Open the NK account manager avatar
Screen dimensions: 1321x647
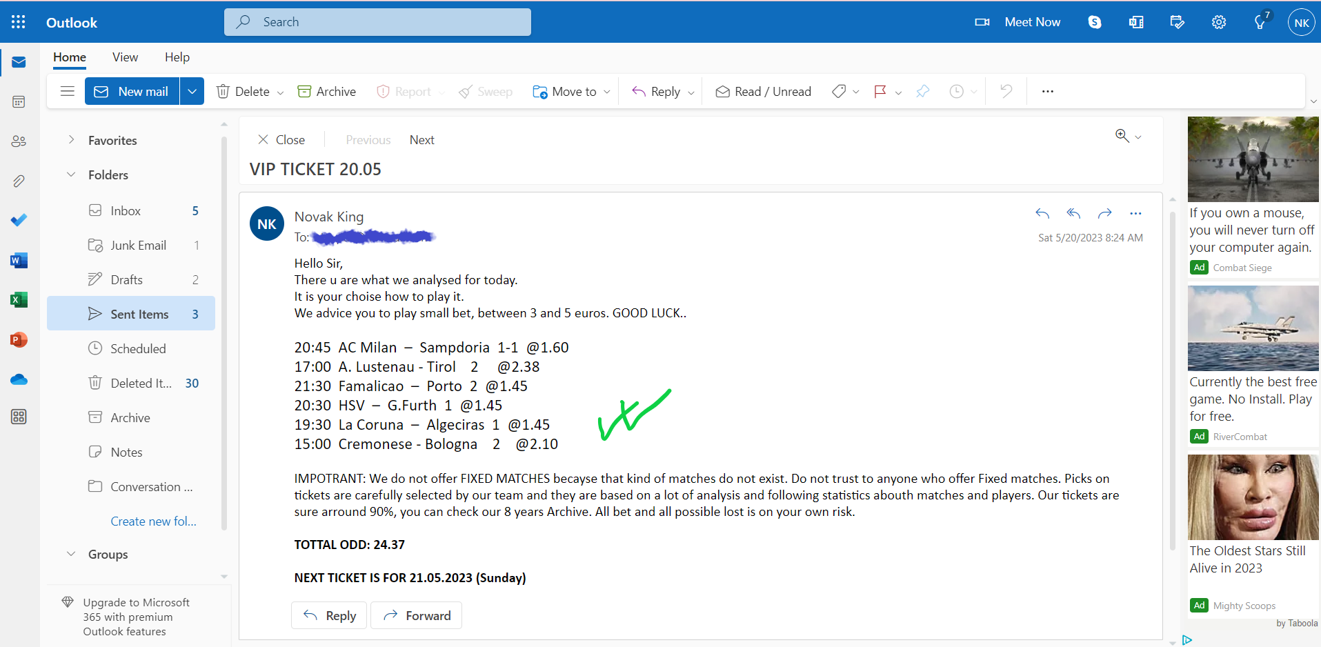point(1302,22)
